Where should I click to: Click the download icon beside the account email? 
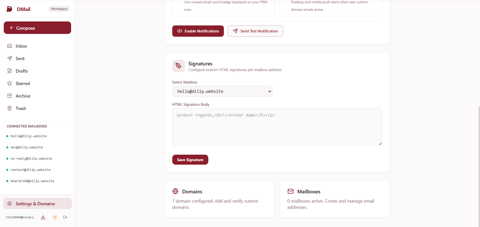[43, 217]
